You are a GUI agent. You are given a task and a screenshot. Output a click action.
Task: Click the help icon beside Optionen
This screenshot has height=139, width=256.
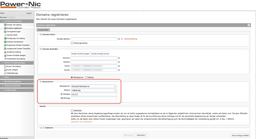pos(43,128)
